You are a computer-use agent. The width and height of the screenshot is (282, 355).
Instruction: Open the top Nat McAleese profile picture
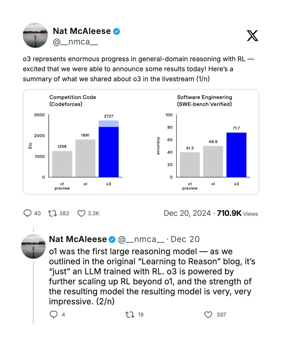coord(35,35)
